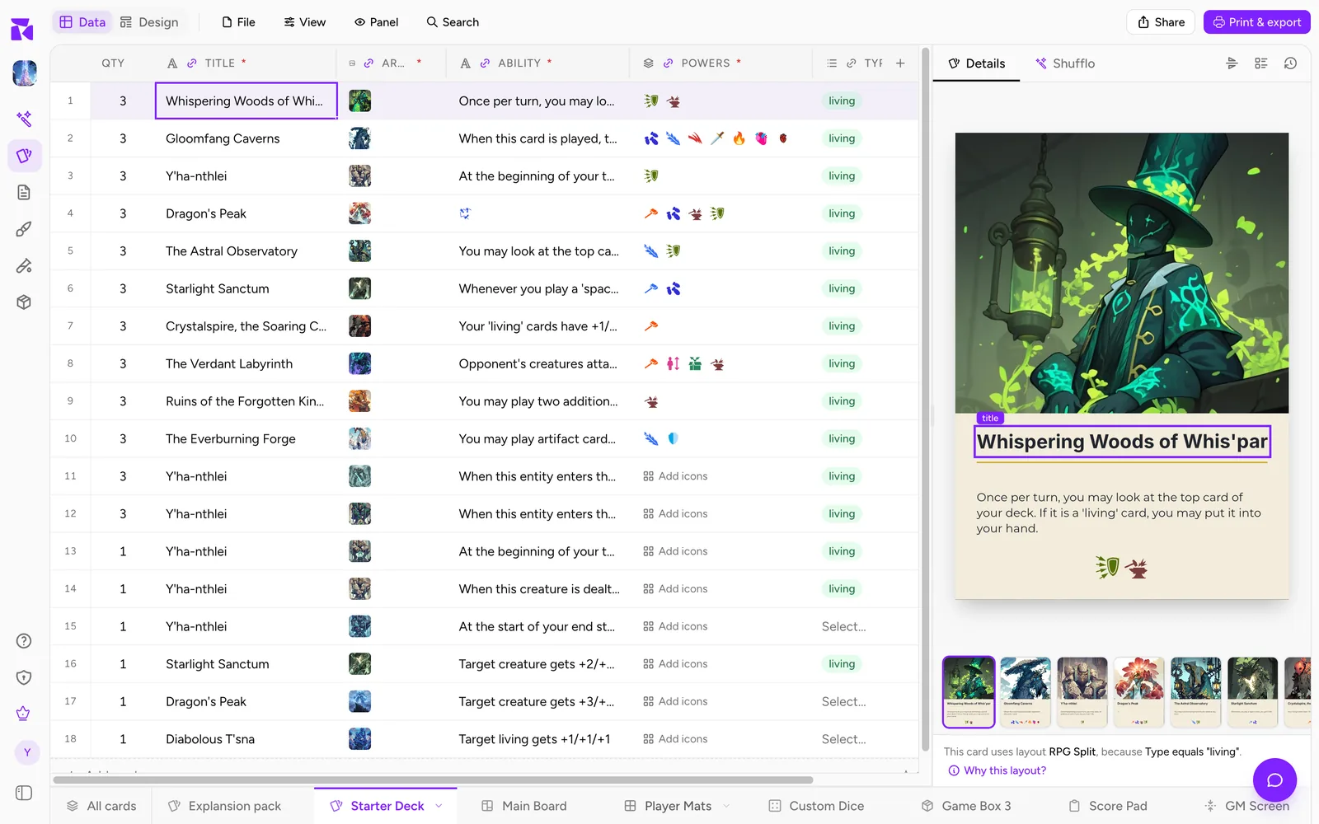Open living type tag for Starlight Sanctum row 16

[842, 664]
